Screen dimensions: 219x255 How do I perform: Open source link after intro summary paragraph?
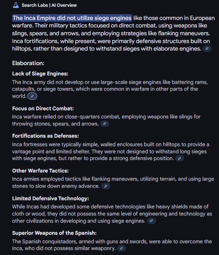207,49
